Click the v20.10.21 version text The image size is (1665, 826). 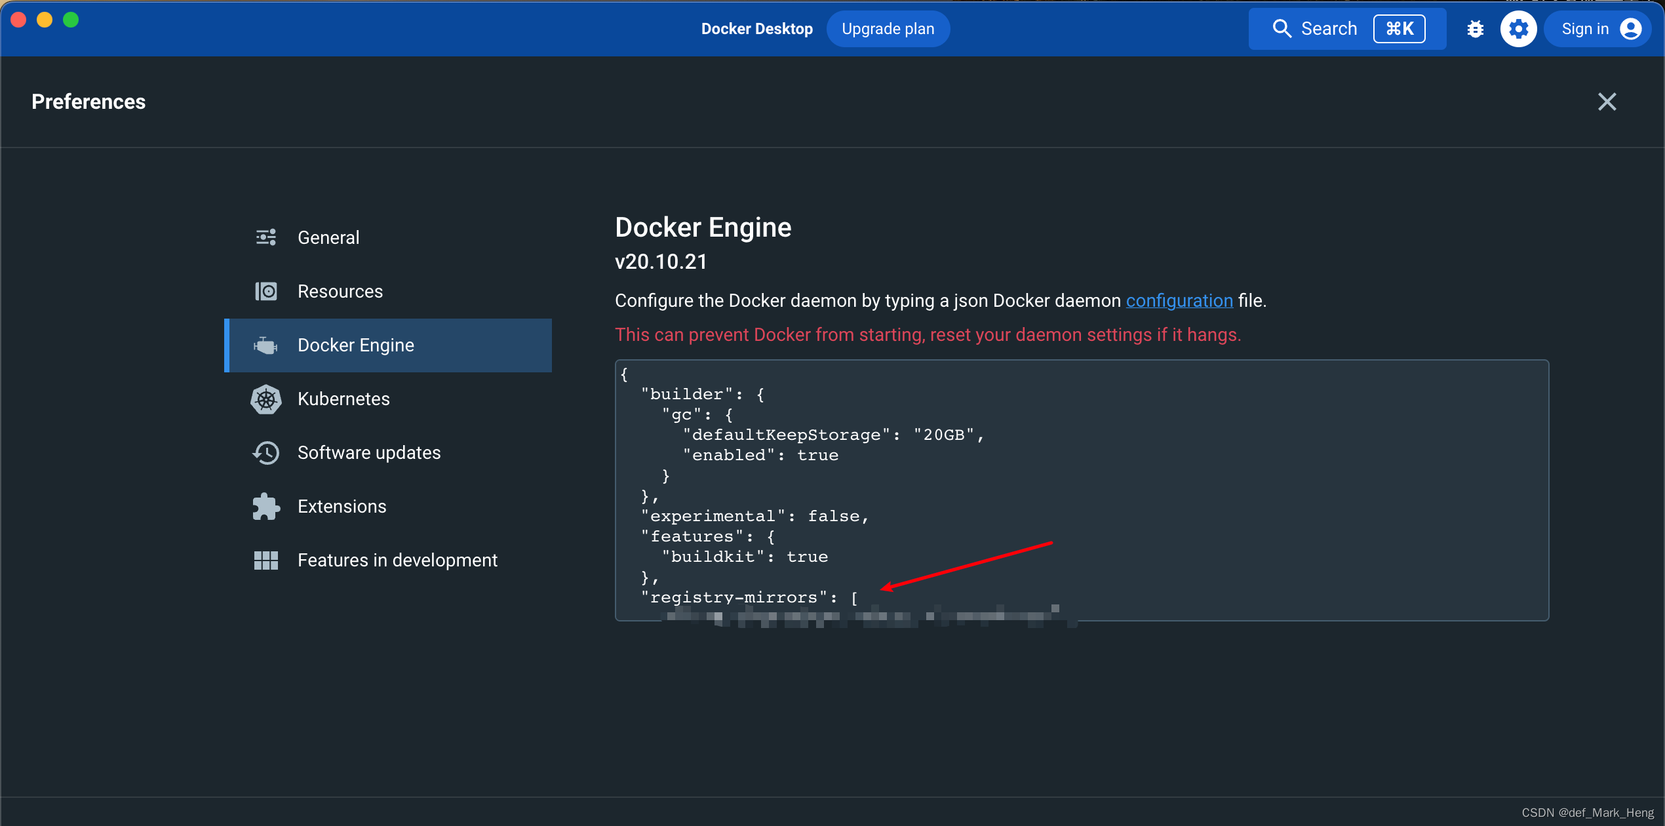tap(661, 262)
